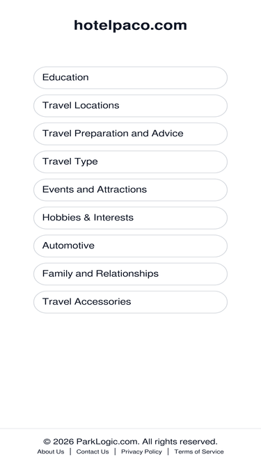Click the hotelpaco.com site title
Image resolution: width=261 pixels, height=464 pixels.
click(130, 26)
